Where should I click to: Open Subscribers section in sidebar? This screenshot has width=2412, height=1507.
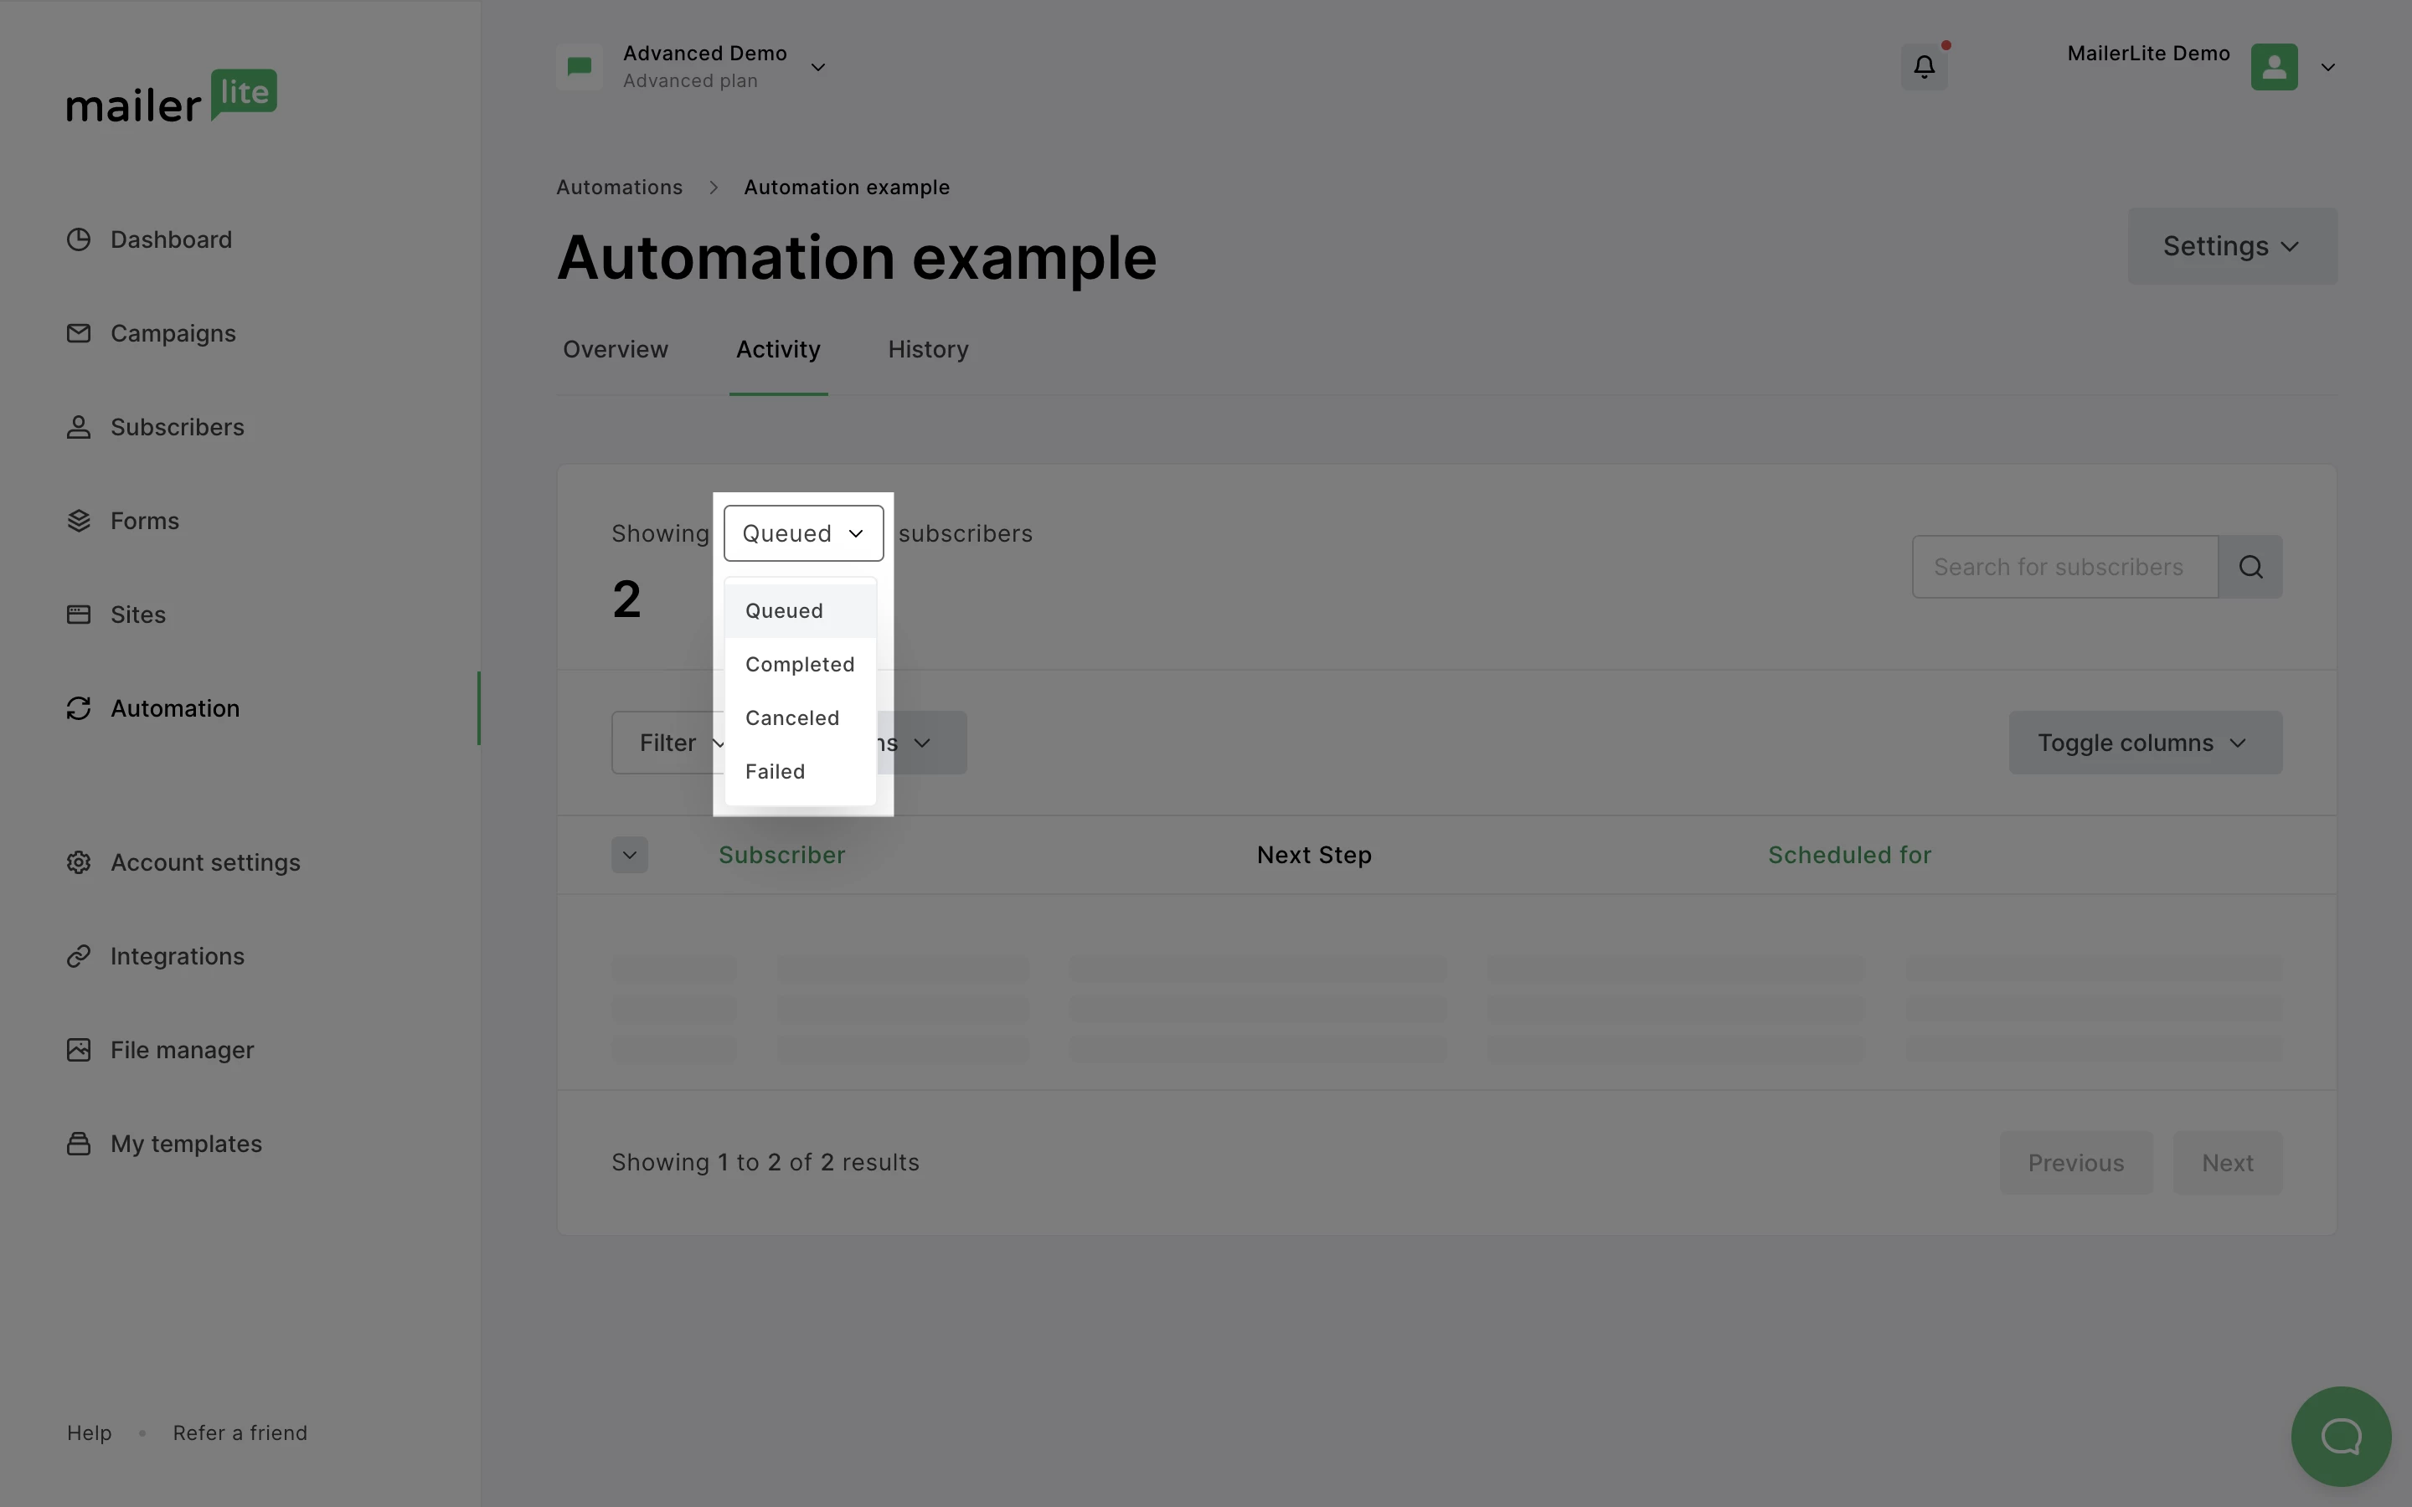(177, 428)
